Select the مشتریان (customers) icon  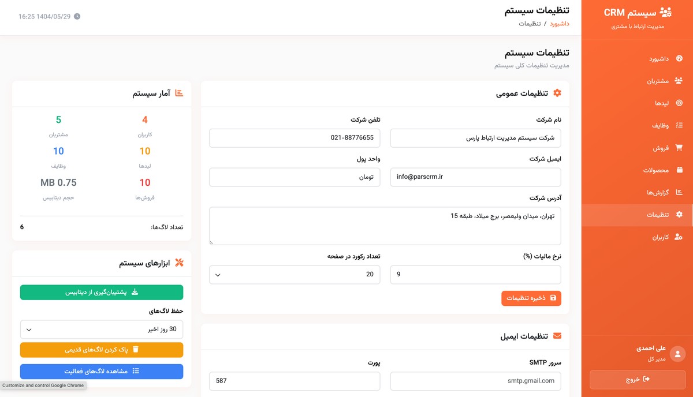[x=680, y=81]
